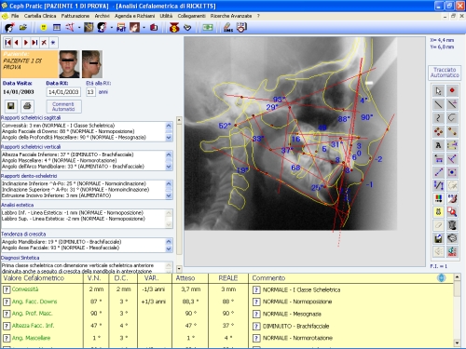Open the Cartella Clinica menu
This screenshot has height=349, width=466.
pos(40,16)
